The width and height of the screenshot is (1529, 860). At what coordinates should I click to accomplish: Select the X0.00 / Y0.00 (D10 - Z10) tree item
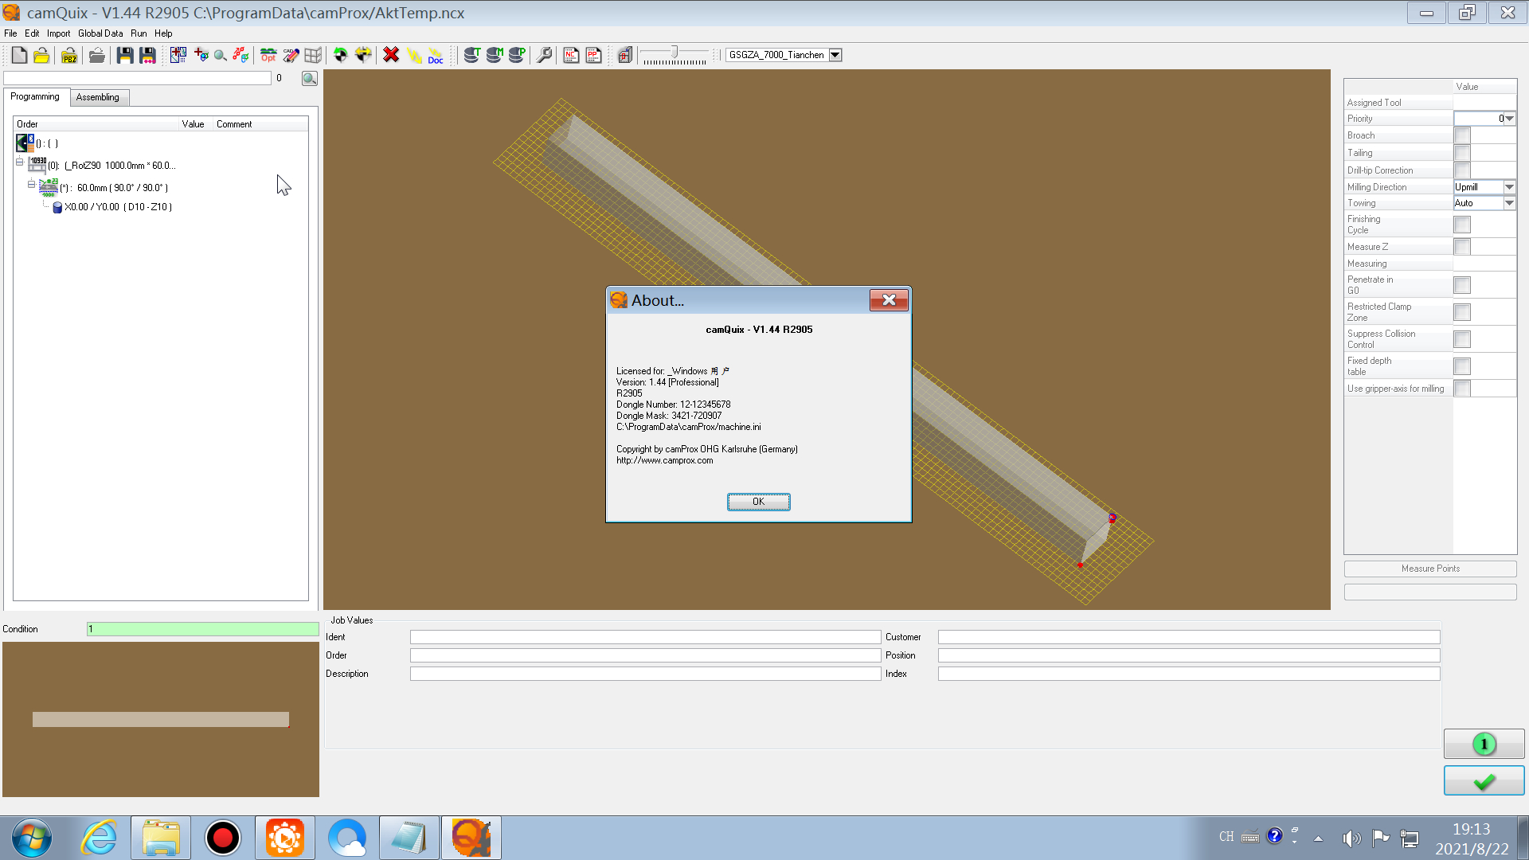click(x=118, y=207)
